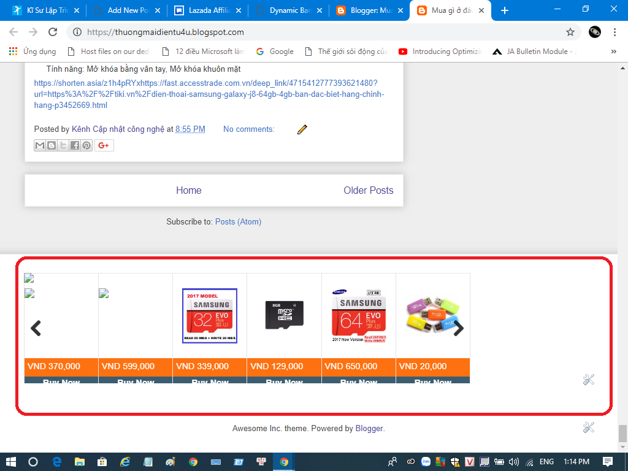Click the Google+ share button

click(x=104, y=145)
